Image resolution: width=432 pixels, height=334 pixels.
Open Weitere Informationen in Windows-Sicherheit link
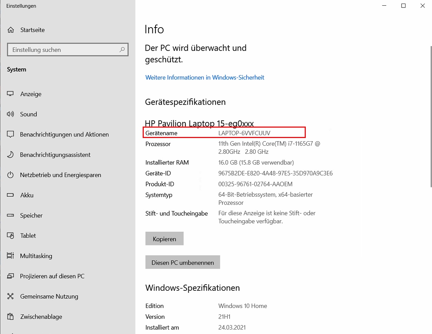205,78
